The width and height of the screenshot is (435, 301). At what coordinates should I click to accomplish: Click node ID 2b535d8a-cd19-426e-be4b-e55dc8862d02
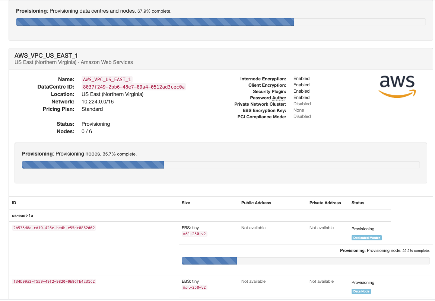pyautogui.click(x=54, y=228)
